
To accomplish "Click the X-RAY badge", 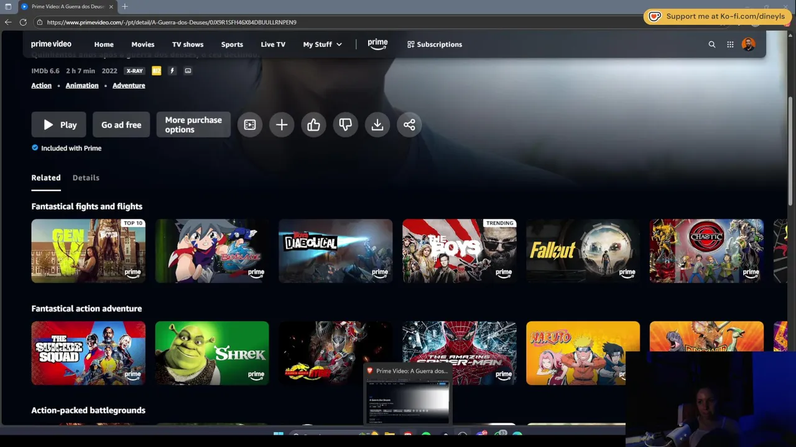I will 134,71.
